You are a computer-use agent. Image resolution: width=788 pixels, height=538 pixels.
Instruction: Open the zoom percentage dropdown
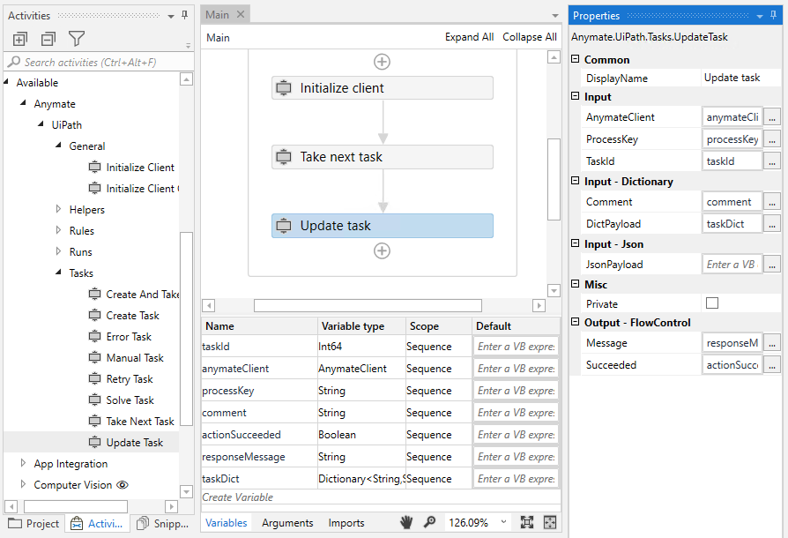click(x=502, y=522)
